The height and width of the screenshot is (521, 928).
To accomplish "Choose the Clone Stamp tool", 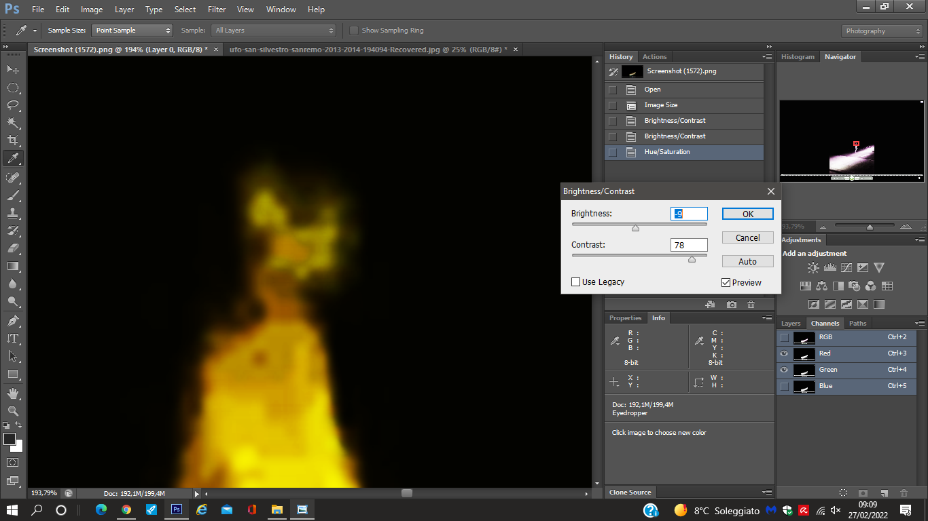I will coord(13,212).
